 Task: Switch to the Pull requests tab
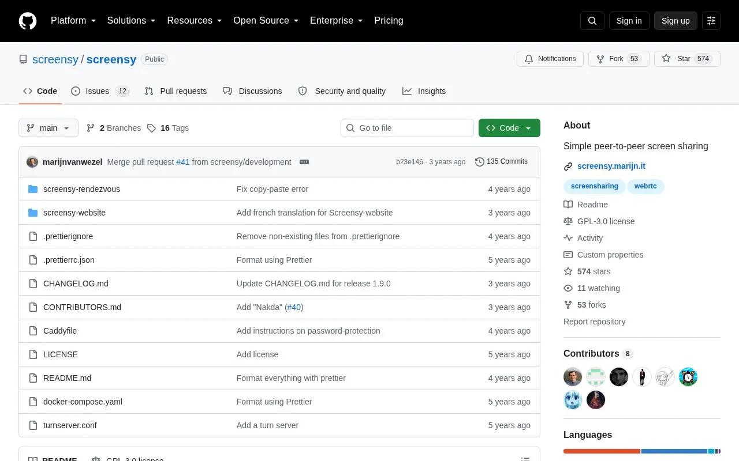176,91
